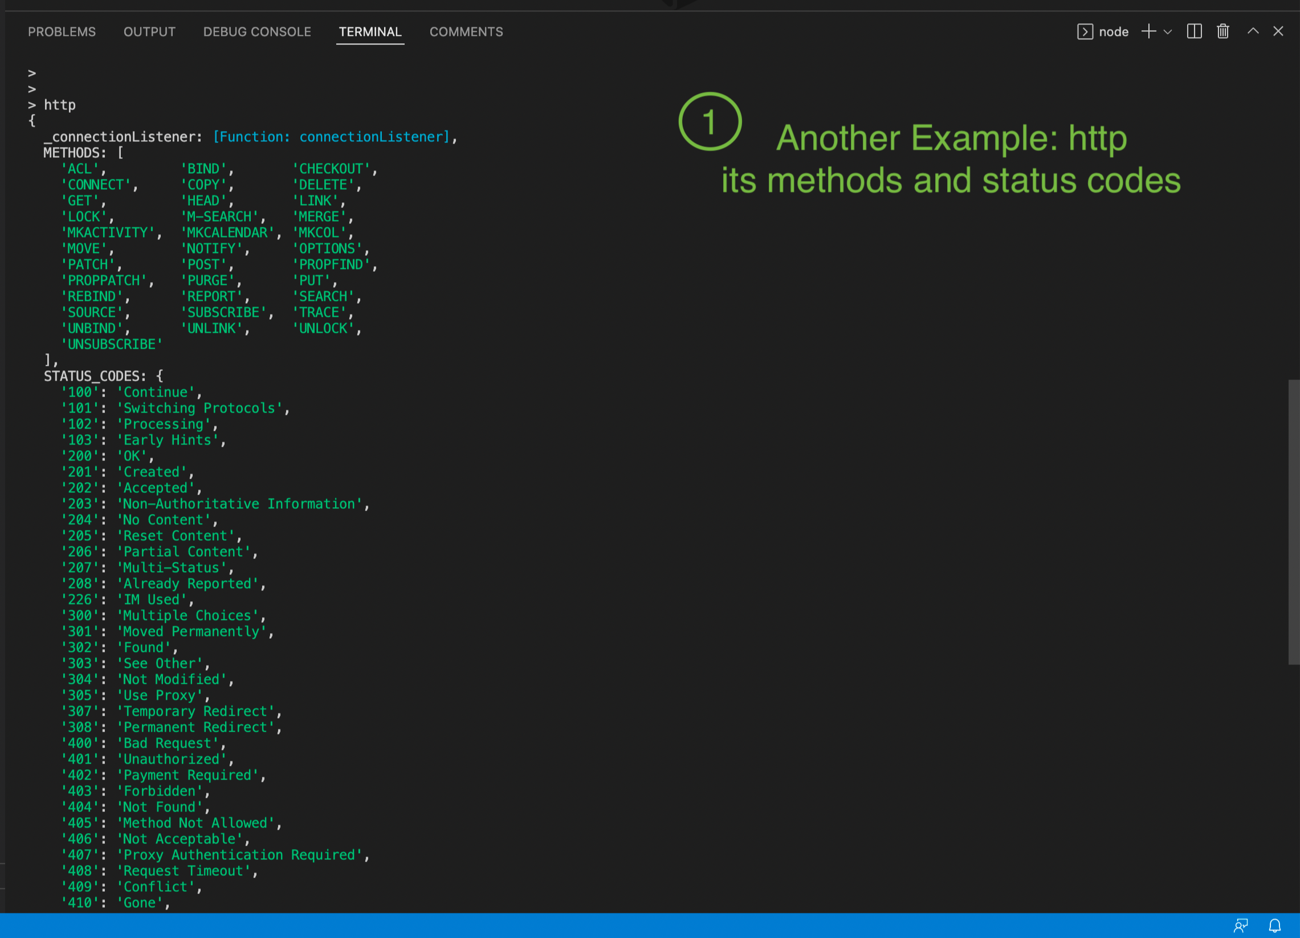Click the node terminal shell icon
The height and width of the screenshot is (938, 1300).
pos(1085,31)
